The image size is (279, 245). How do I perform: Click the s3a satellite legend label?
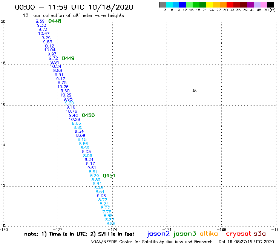click(259, 234)
